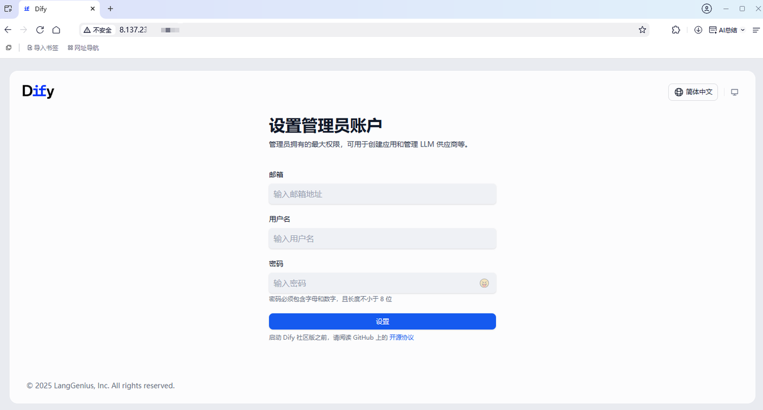
Task: Bookmark this page with star icon
Action: coord(642,30)
